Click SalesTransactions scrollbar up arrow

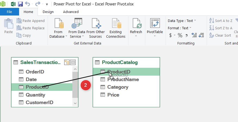(75, 69)
